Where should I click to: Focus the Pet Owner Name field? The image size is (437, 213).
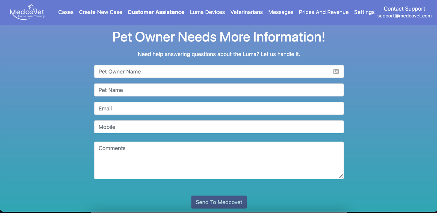click(x=219, y=71)
